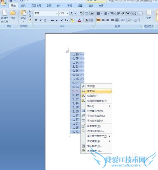This screenshot has height=170, width=158.
Task: Select the Format Painter brush icon
Action: [30, 20]
